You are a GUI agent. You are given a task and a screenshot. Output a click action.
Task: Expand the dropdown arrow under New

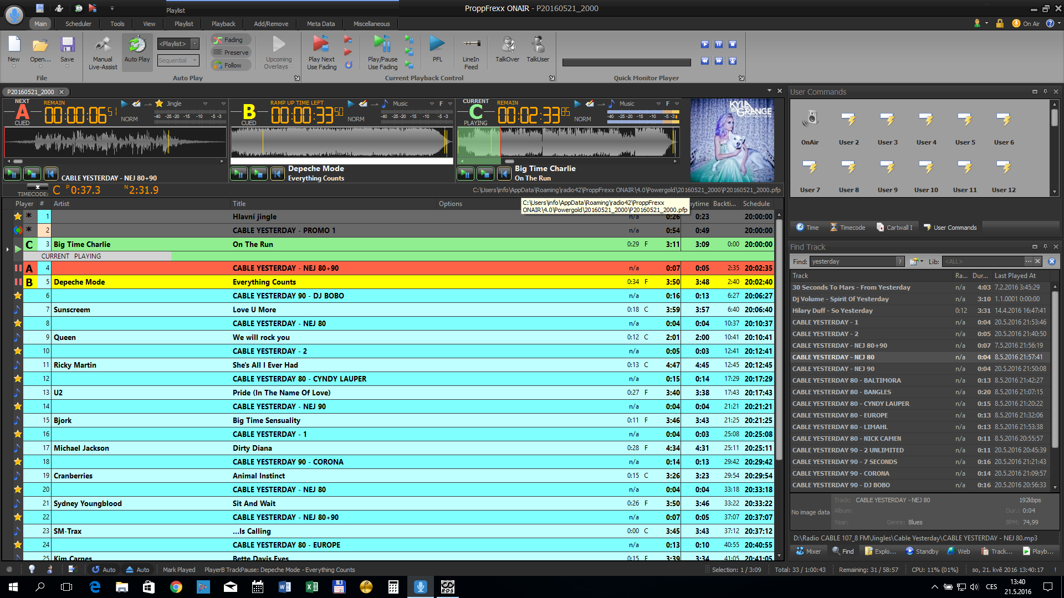coord(14,67)
